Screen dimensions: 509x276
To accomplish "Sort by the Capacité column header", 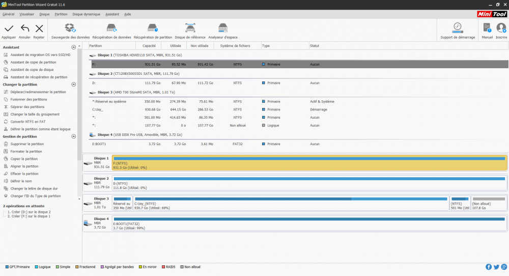I will pyautogui.click(x=149, y=46).
